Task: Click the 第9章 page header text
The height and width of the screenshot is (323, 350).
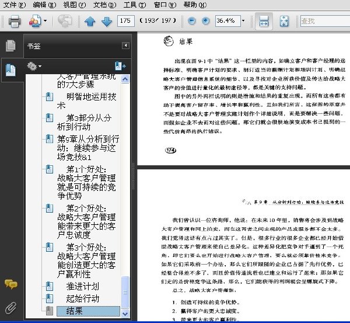Action: coord(299,203)
